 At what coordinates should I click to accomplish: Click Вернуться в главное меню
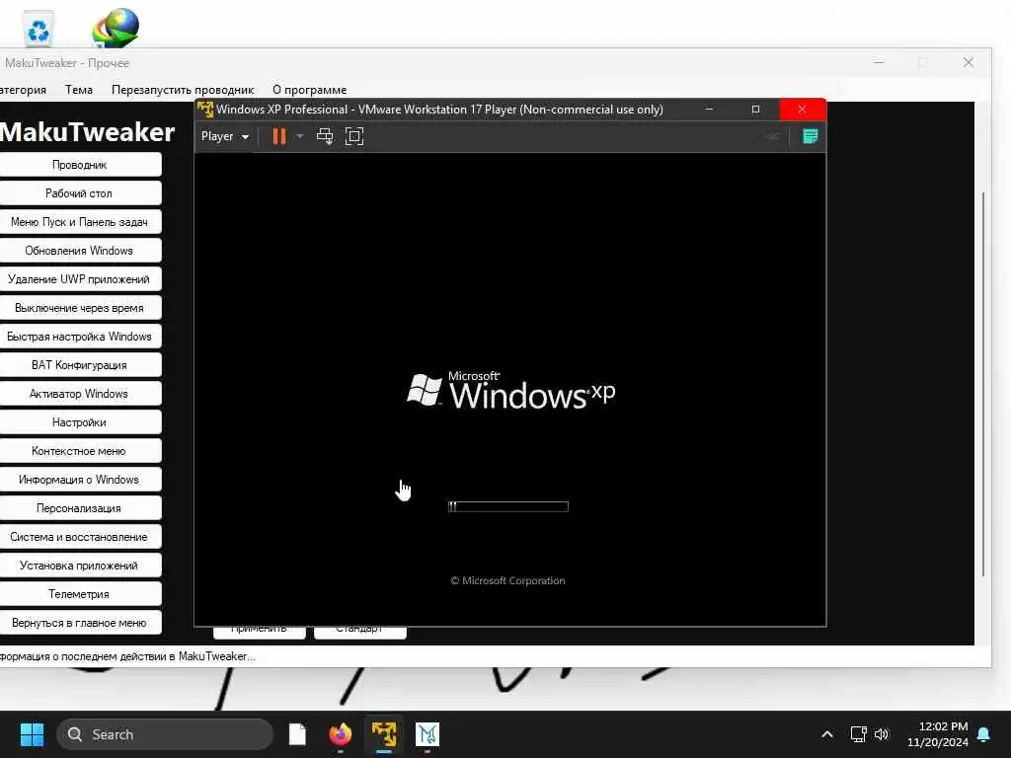80,623
